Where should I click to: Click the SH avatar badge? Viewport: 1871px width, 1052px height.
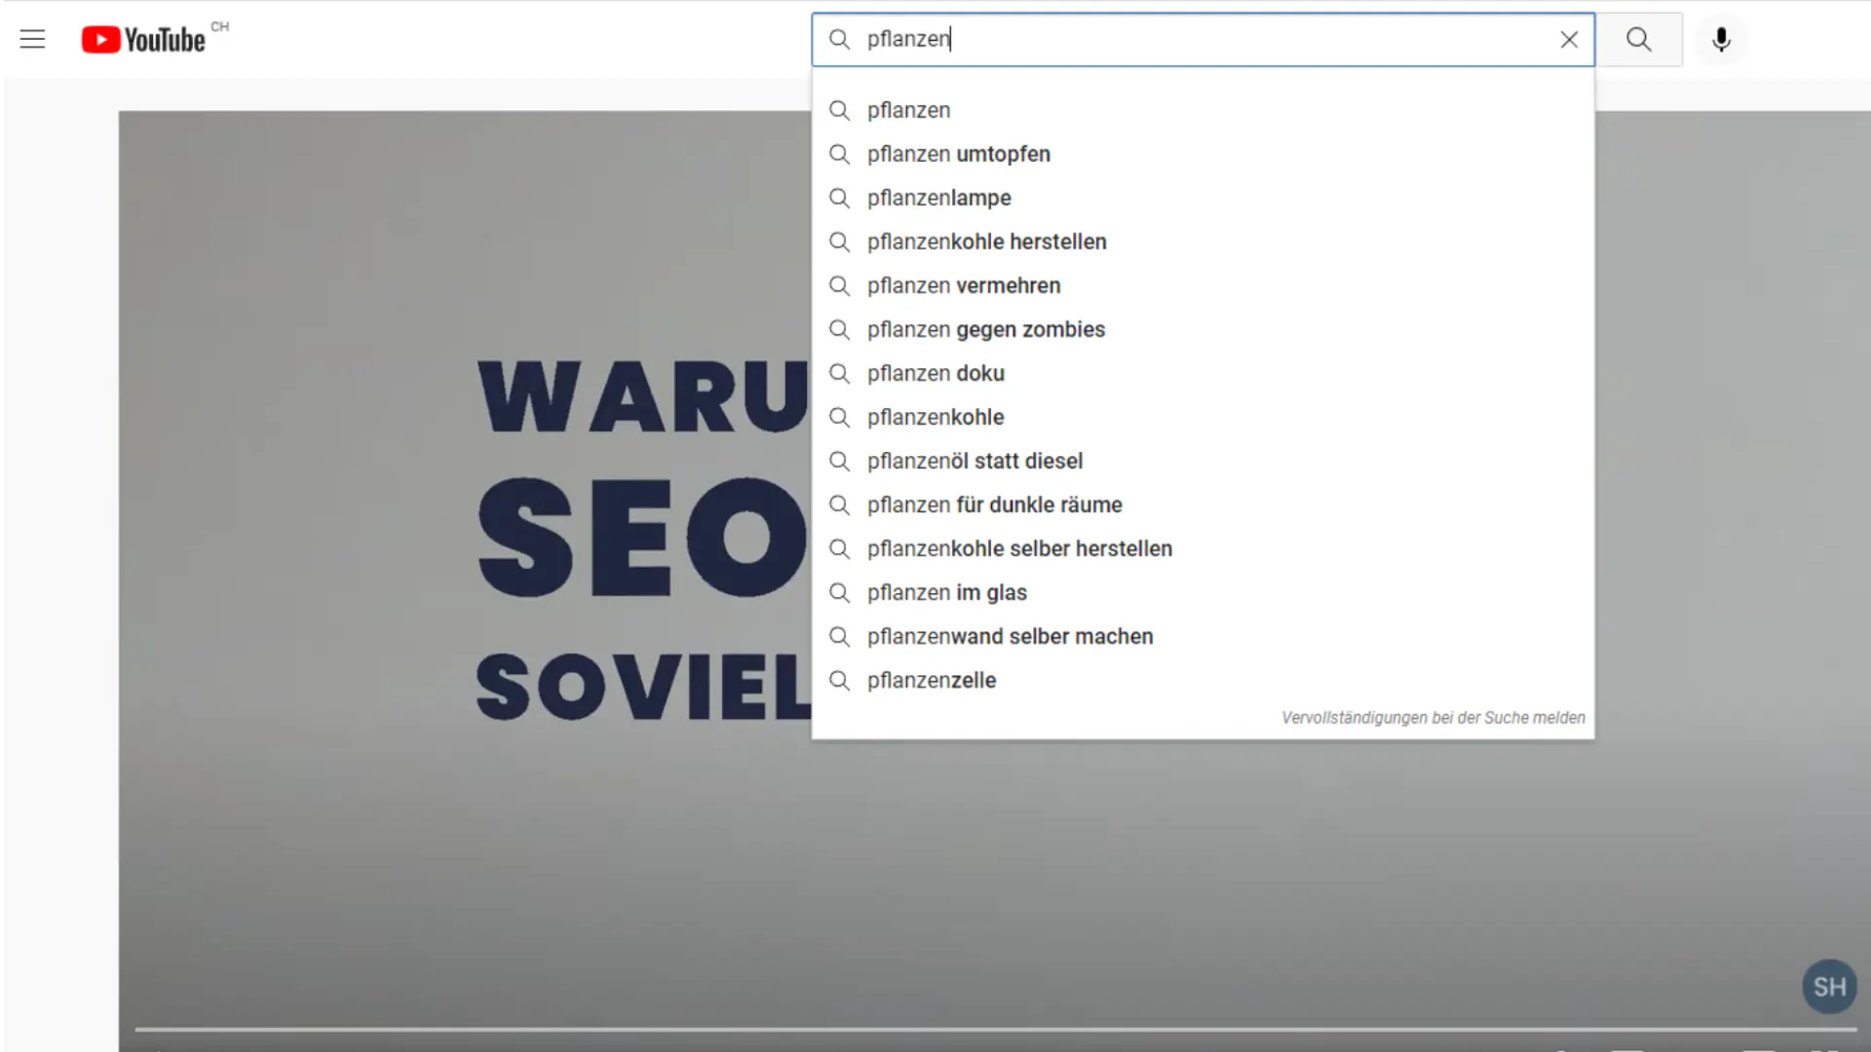pyautogui.click(x=1829, y=987)
